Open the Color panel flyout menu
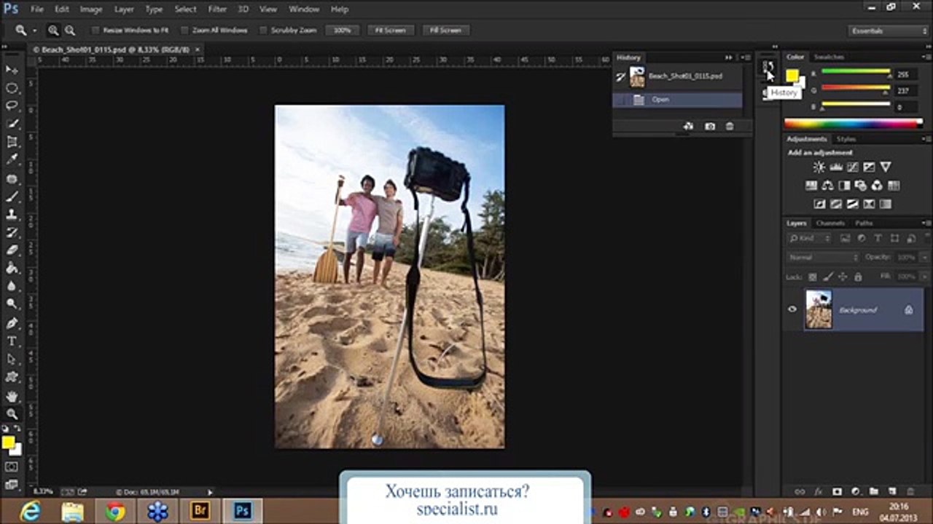 pos(926,57)
